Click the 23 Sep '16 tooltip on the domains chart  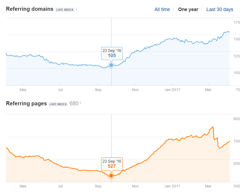point(111,53)
